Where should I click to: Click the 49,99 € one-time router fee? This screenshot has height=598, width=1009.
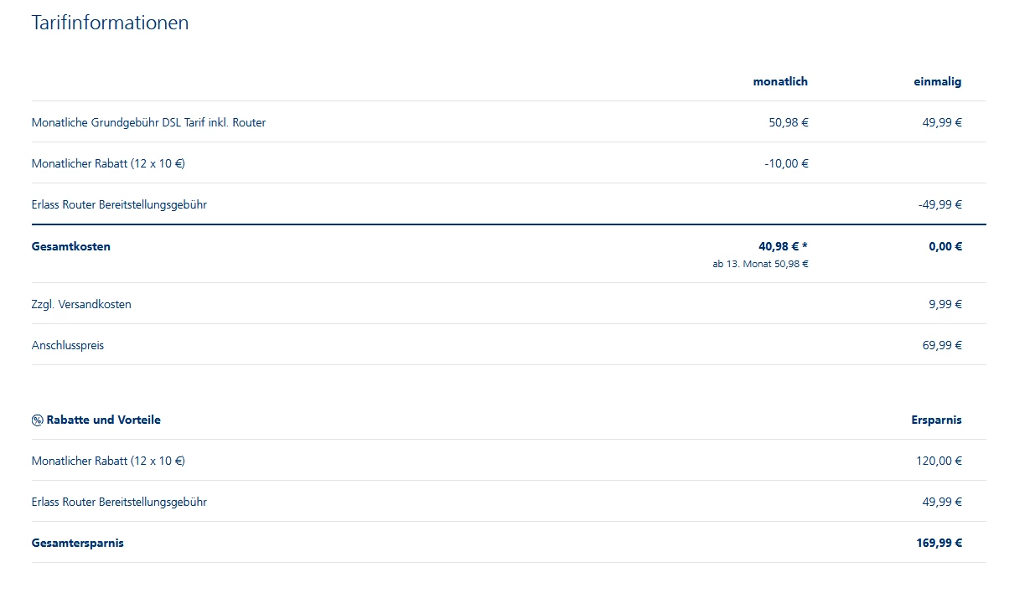pyautogui.click(x=942, y=122)
